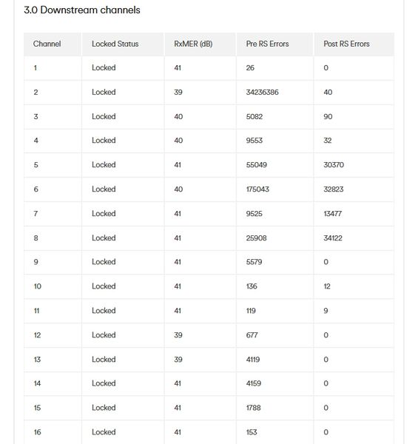Click the Locked status of channel 1
This screenshot has height=444, width=418.
[104, 67]
